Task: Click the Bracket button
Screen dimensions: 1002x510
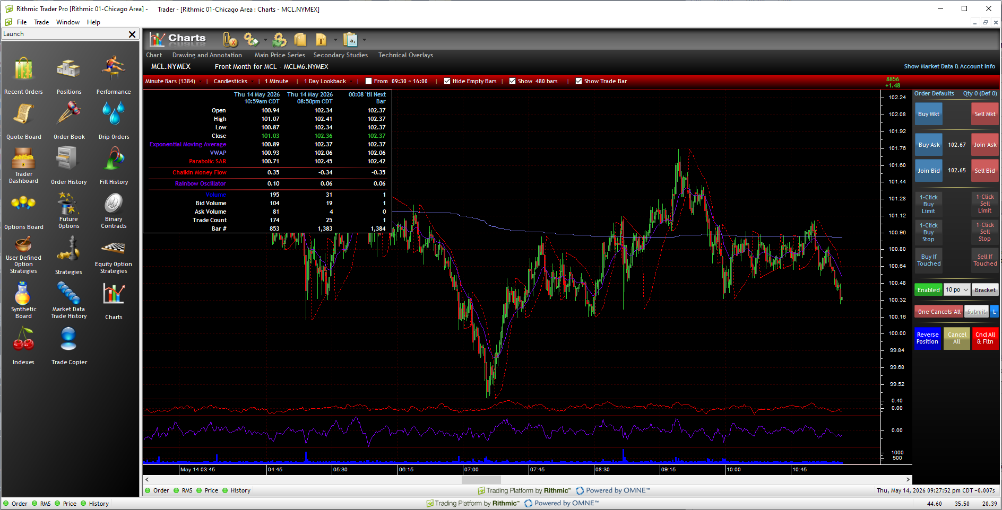Action: click(985, 290)
